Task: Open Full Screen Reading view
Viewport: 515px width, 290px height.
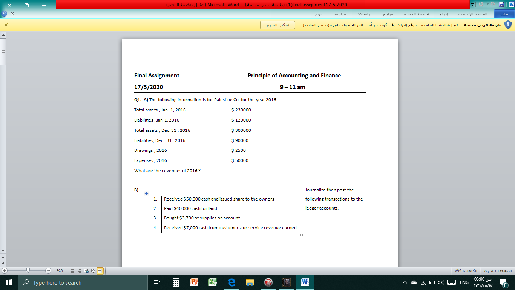Action: [x=93, y=271]
